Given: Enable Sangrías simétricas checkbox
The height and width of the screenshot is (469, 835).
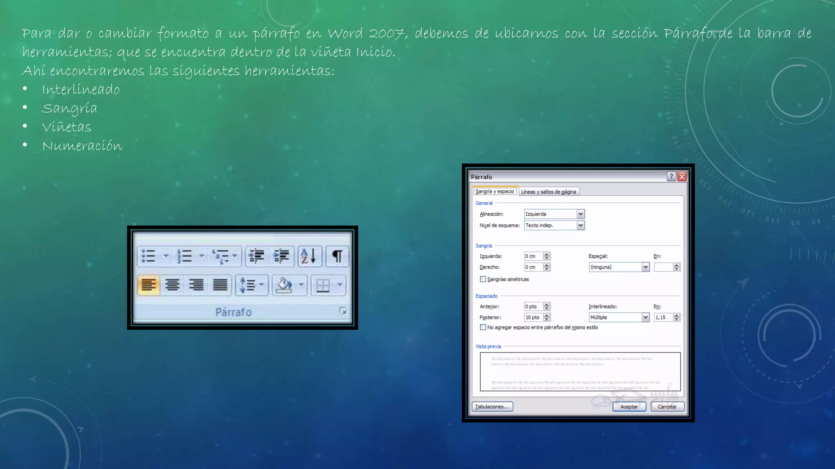Looking at the screenshot, I should pyautogui.click(x=483, y=279).
